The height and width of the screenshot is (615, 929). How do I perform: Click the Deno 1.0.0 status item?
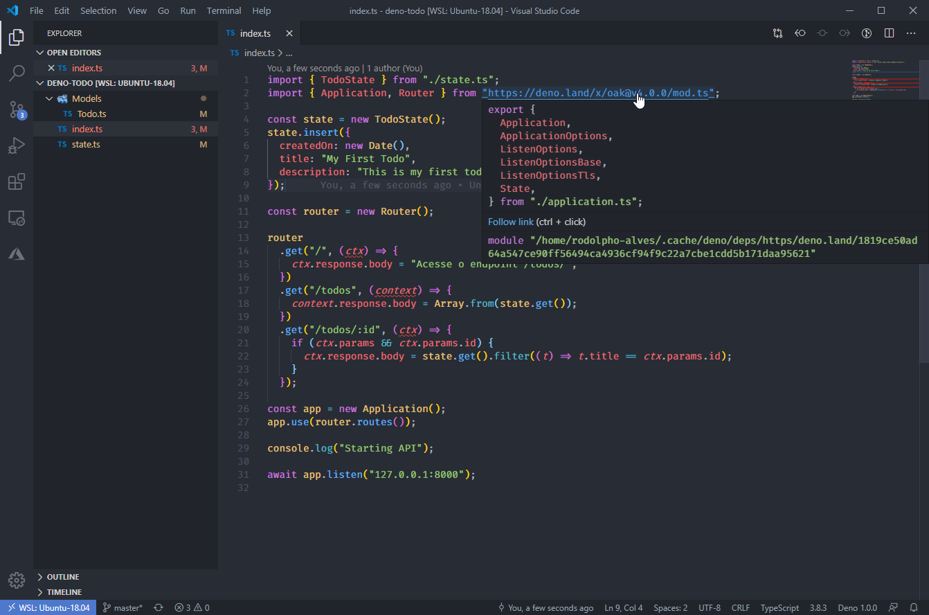pos(858,607)
